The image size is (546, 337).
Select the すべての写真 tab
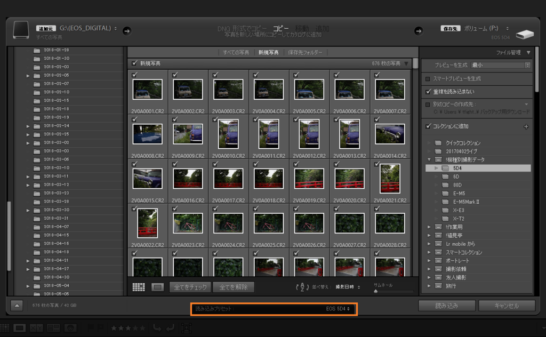coord(236,53)
